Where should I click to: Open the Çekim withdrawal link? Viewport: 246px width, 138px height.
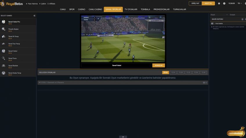click(43, 4)
